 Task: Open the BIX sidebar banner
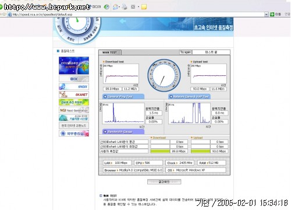pyautogui.click(x=74, y=79)
